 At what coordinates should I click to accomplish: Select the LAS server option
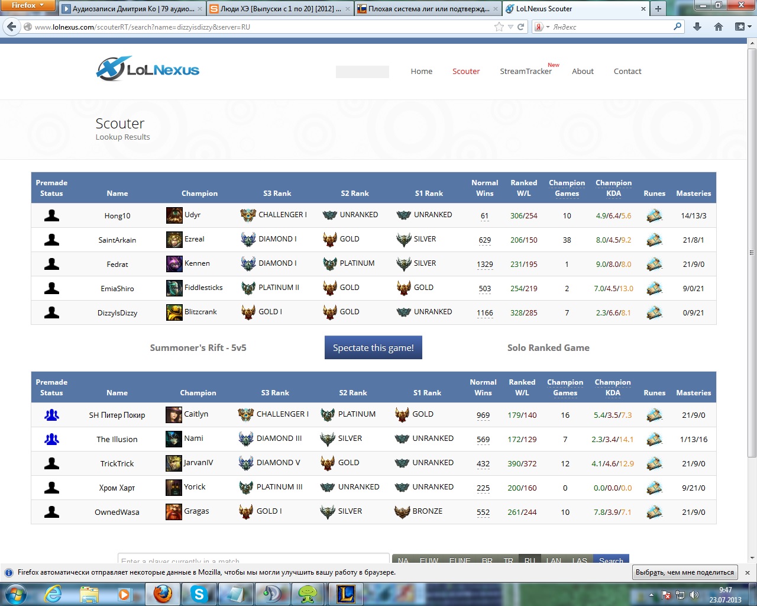580,560
